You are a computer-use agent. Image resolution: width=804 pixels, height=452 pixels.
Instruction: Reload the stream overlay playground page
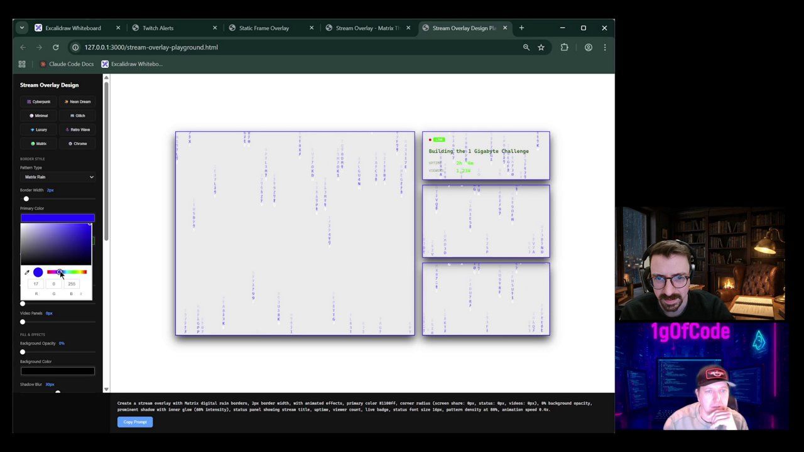coord(55,47)
